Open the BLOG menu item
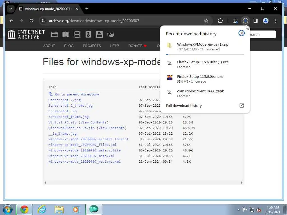This screenshot has width=287, height=215. pos(69,46)
